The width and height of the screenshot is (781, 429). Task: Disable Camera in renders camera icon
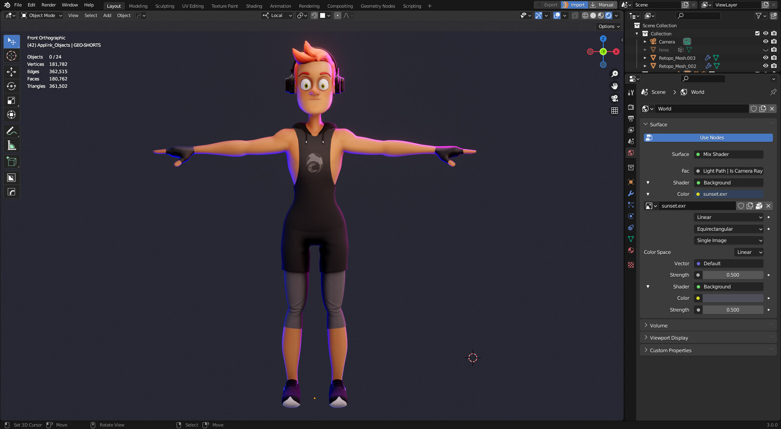pyautogui.click(x=774, y=41)
